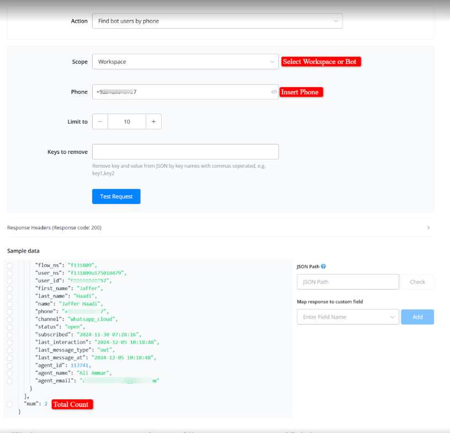Select the radio circle next to "agent_email"
This screenshot has height=433, width=450.
(x=10, y=381)
